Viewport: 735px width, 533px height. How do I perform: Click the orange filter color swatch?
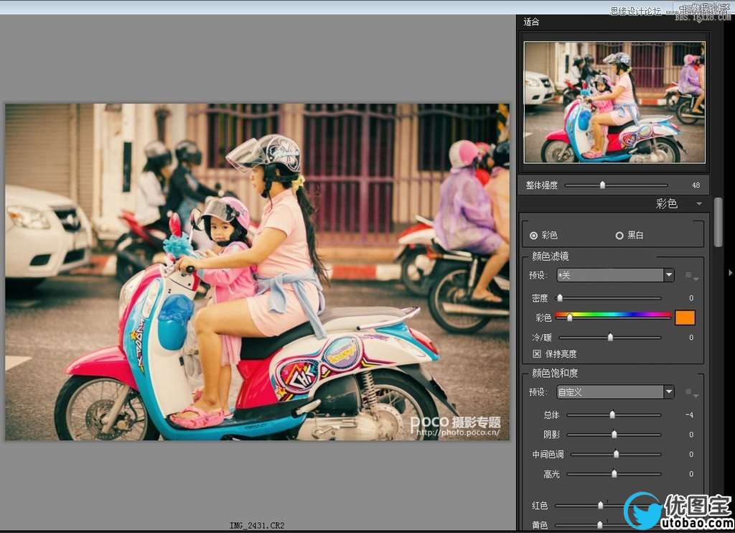[684, 318]
